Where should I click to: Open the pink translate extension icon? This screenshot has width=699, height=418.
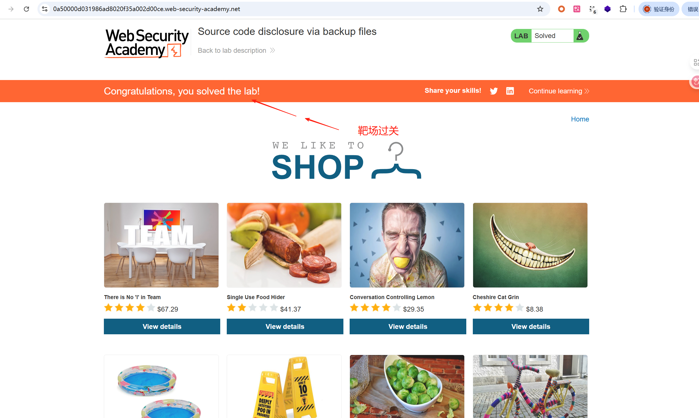coord(577,9)
